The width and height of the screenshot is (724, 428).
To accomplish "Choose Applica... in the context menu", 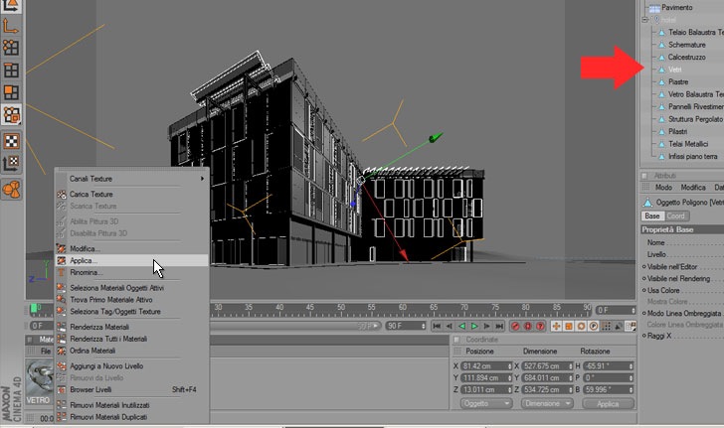I will coord(131,260).
